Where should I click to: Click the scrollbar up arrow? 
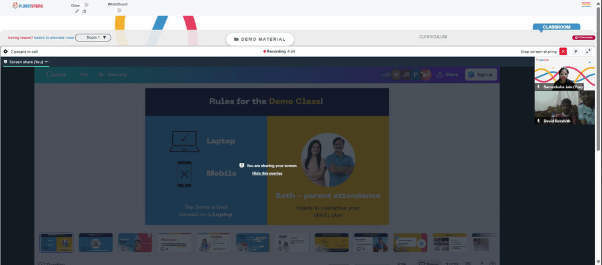pyautogui.click(x=599, y=2)
